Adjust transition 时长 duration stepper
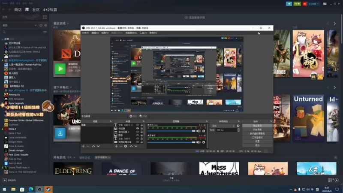 238,130
